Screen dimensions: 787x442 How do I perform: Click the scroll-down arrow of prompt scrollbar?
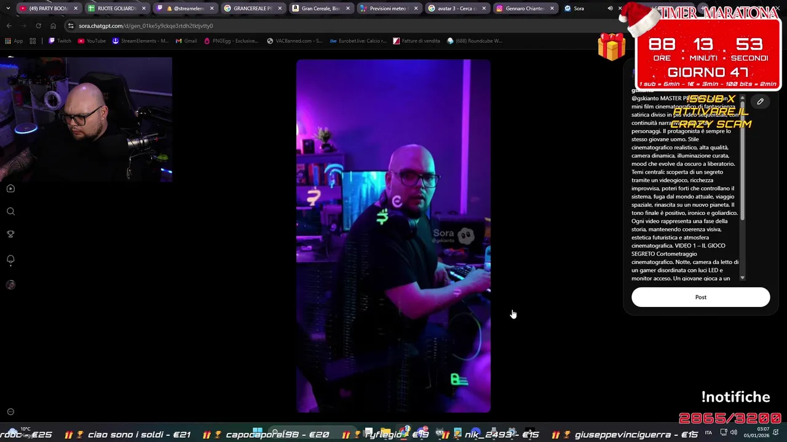click(x=742, y=278)
